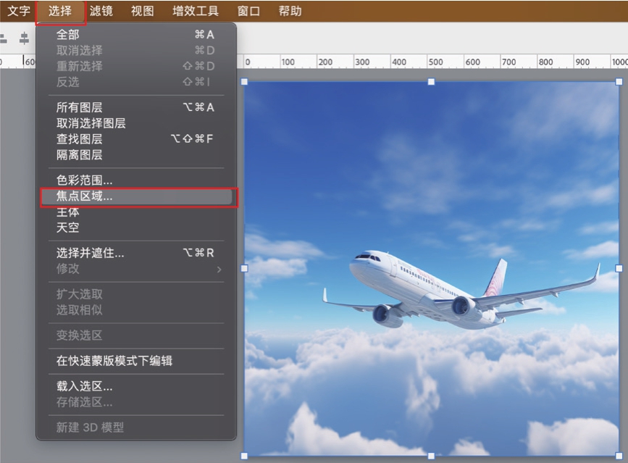Expand the 修改 submenu

coord(136,269)
